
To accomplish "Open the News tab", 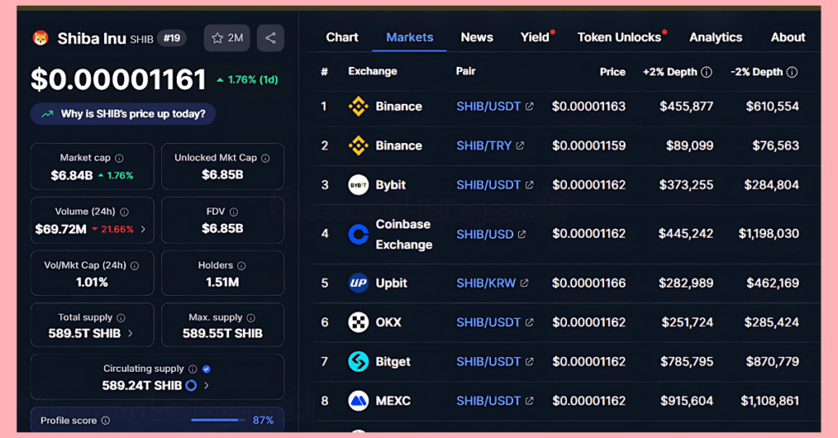I will [x=477, y=38].
